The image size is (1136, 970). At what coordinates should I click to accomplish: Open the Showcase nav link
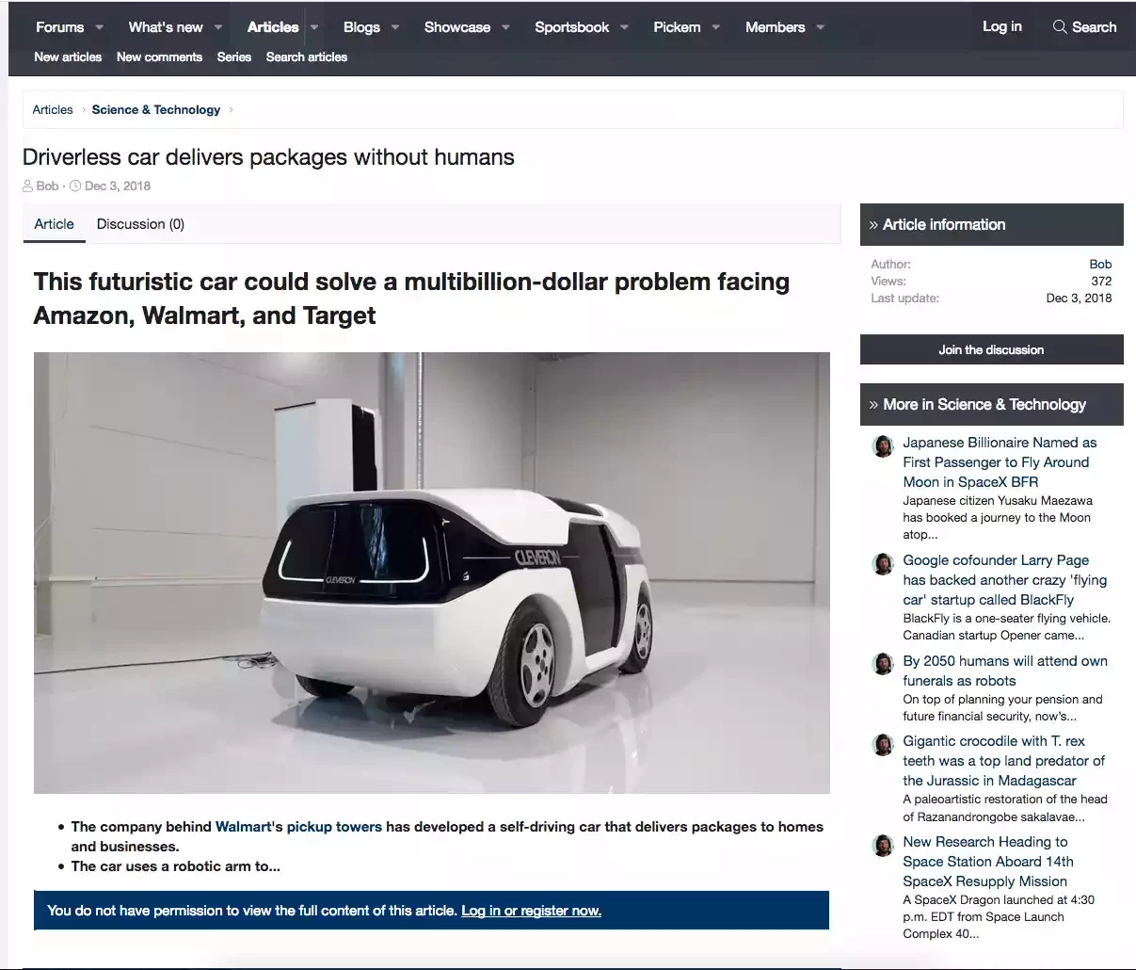[457, 27]
